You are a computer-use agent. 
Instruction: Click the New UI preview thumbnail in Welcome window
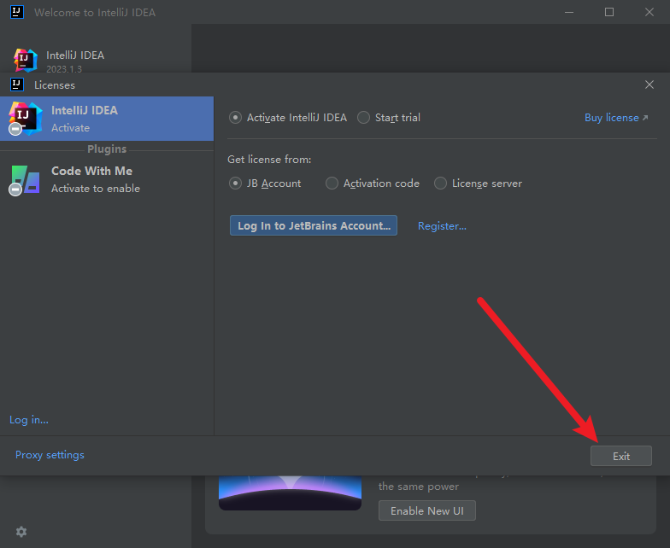pos(291,493)
